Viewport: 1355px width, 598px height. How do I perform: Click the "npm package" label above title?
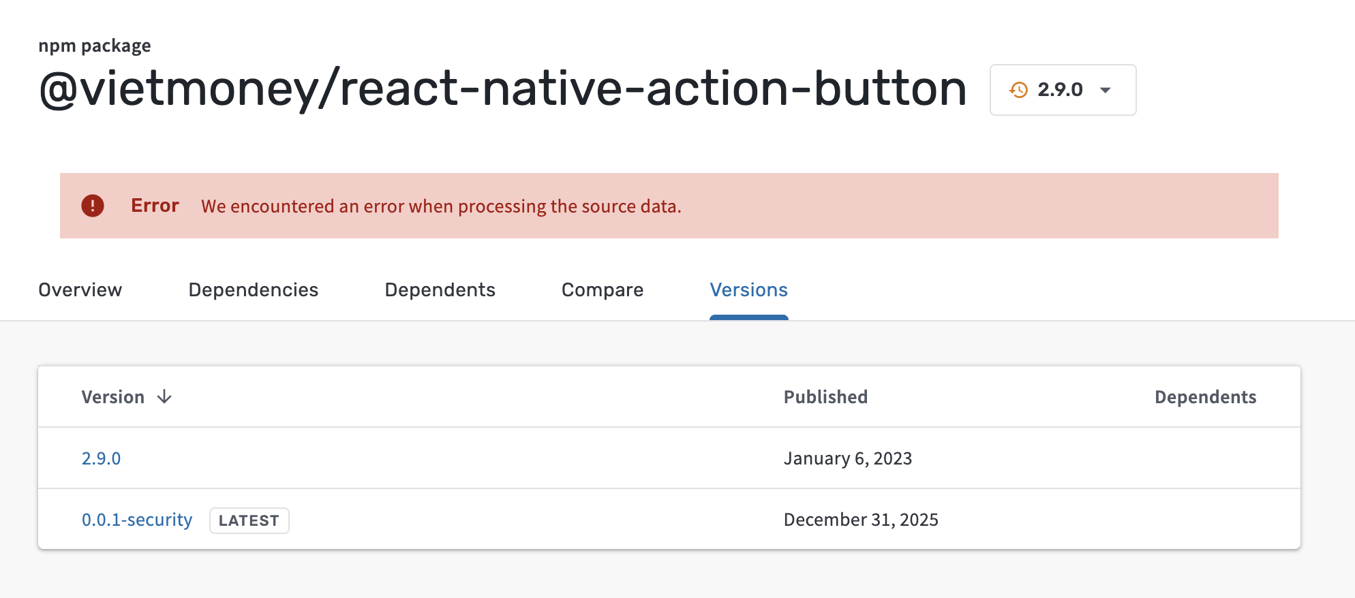tap(94, 46)
